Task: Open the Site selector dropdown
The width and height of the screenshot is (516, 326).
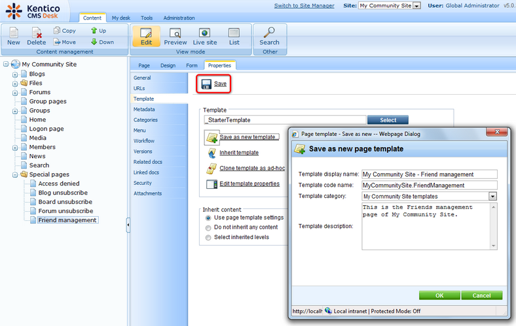Action: pyautogui.click(x=416, y=6)
